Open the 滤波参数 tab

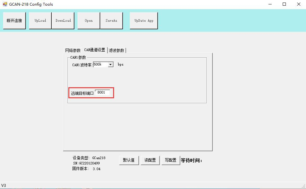point(117,50)
